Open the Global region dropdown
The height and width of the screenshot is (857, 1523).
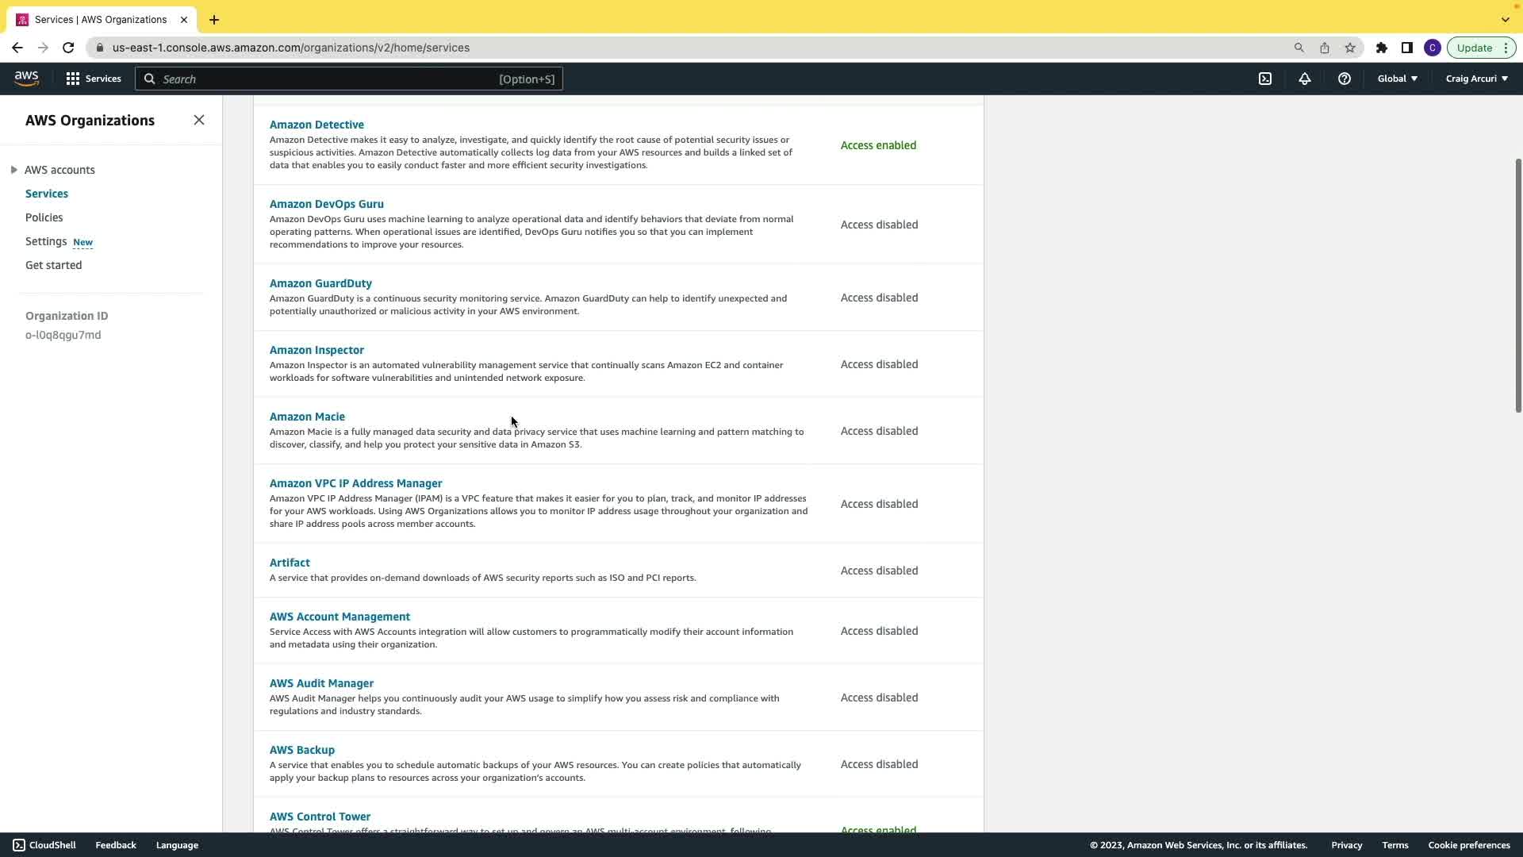[1397, 79]
